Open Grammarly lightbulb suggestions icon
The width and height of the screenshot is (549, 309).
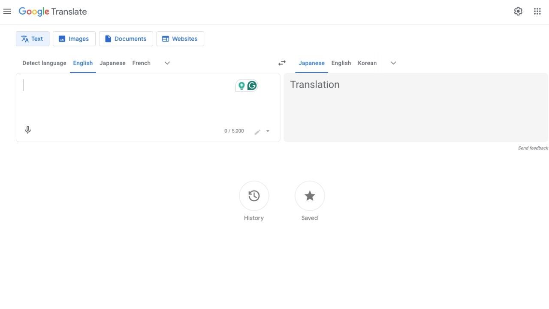[241, 86]
